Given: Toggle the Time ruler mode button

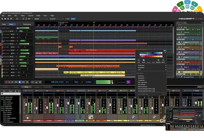Looking at the screenshot, I should point(68,19).
